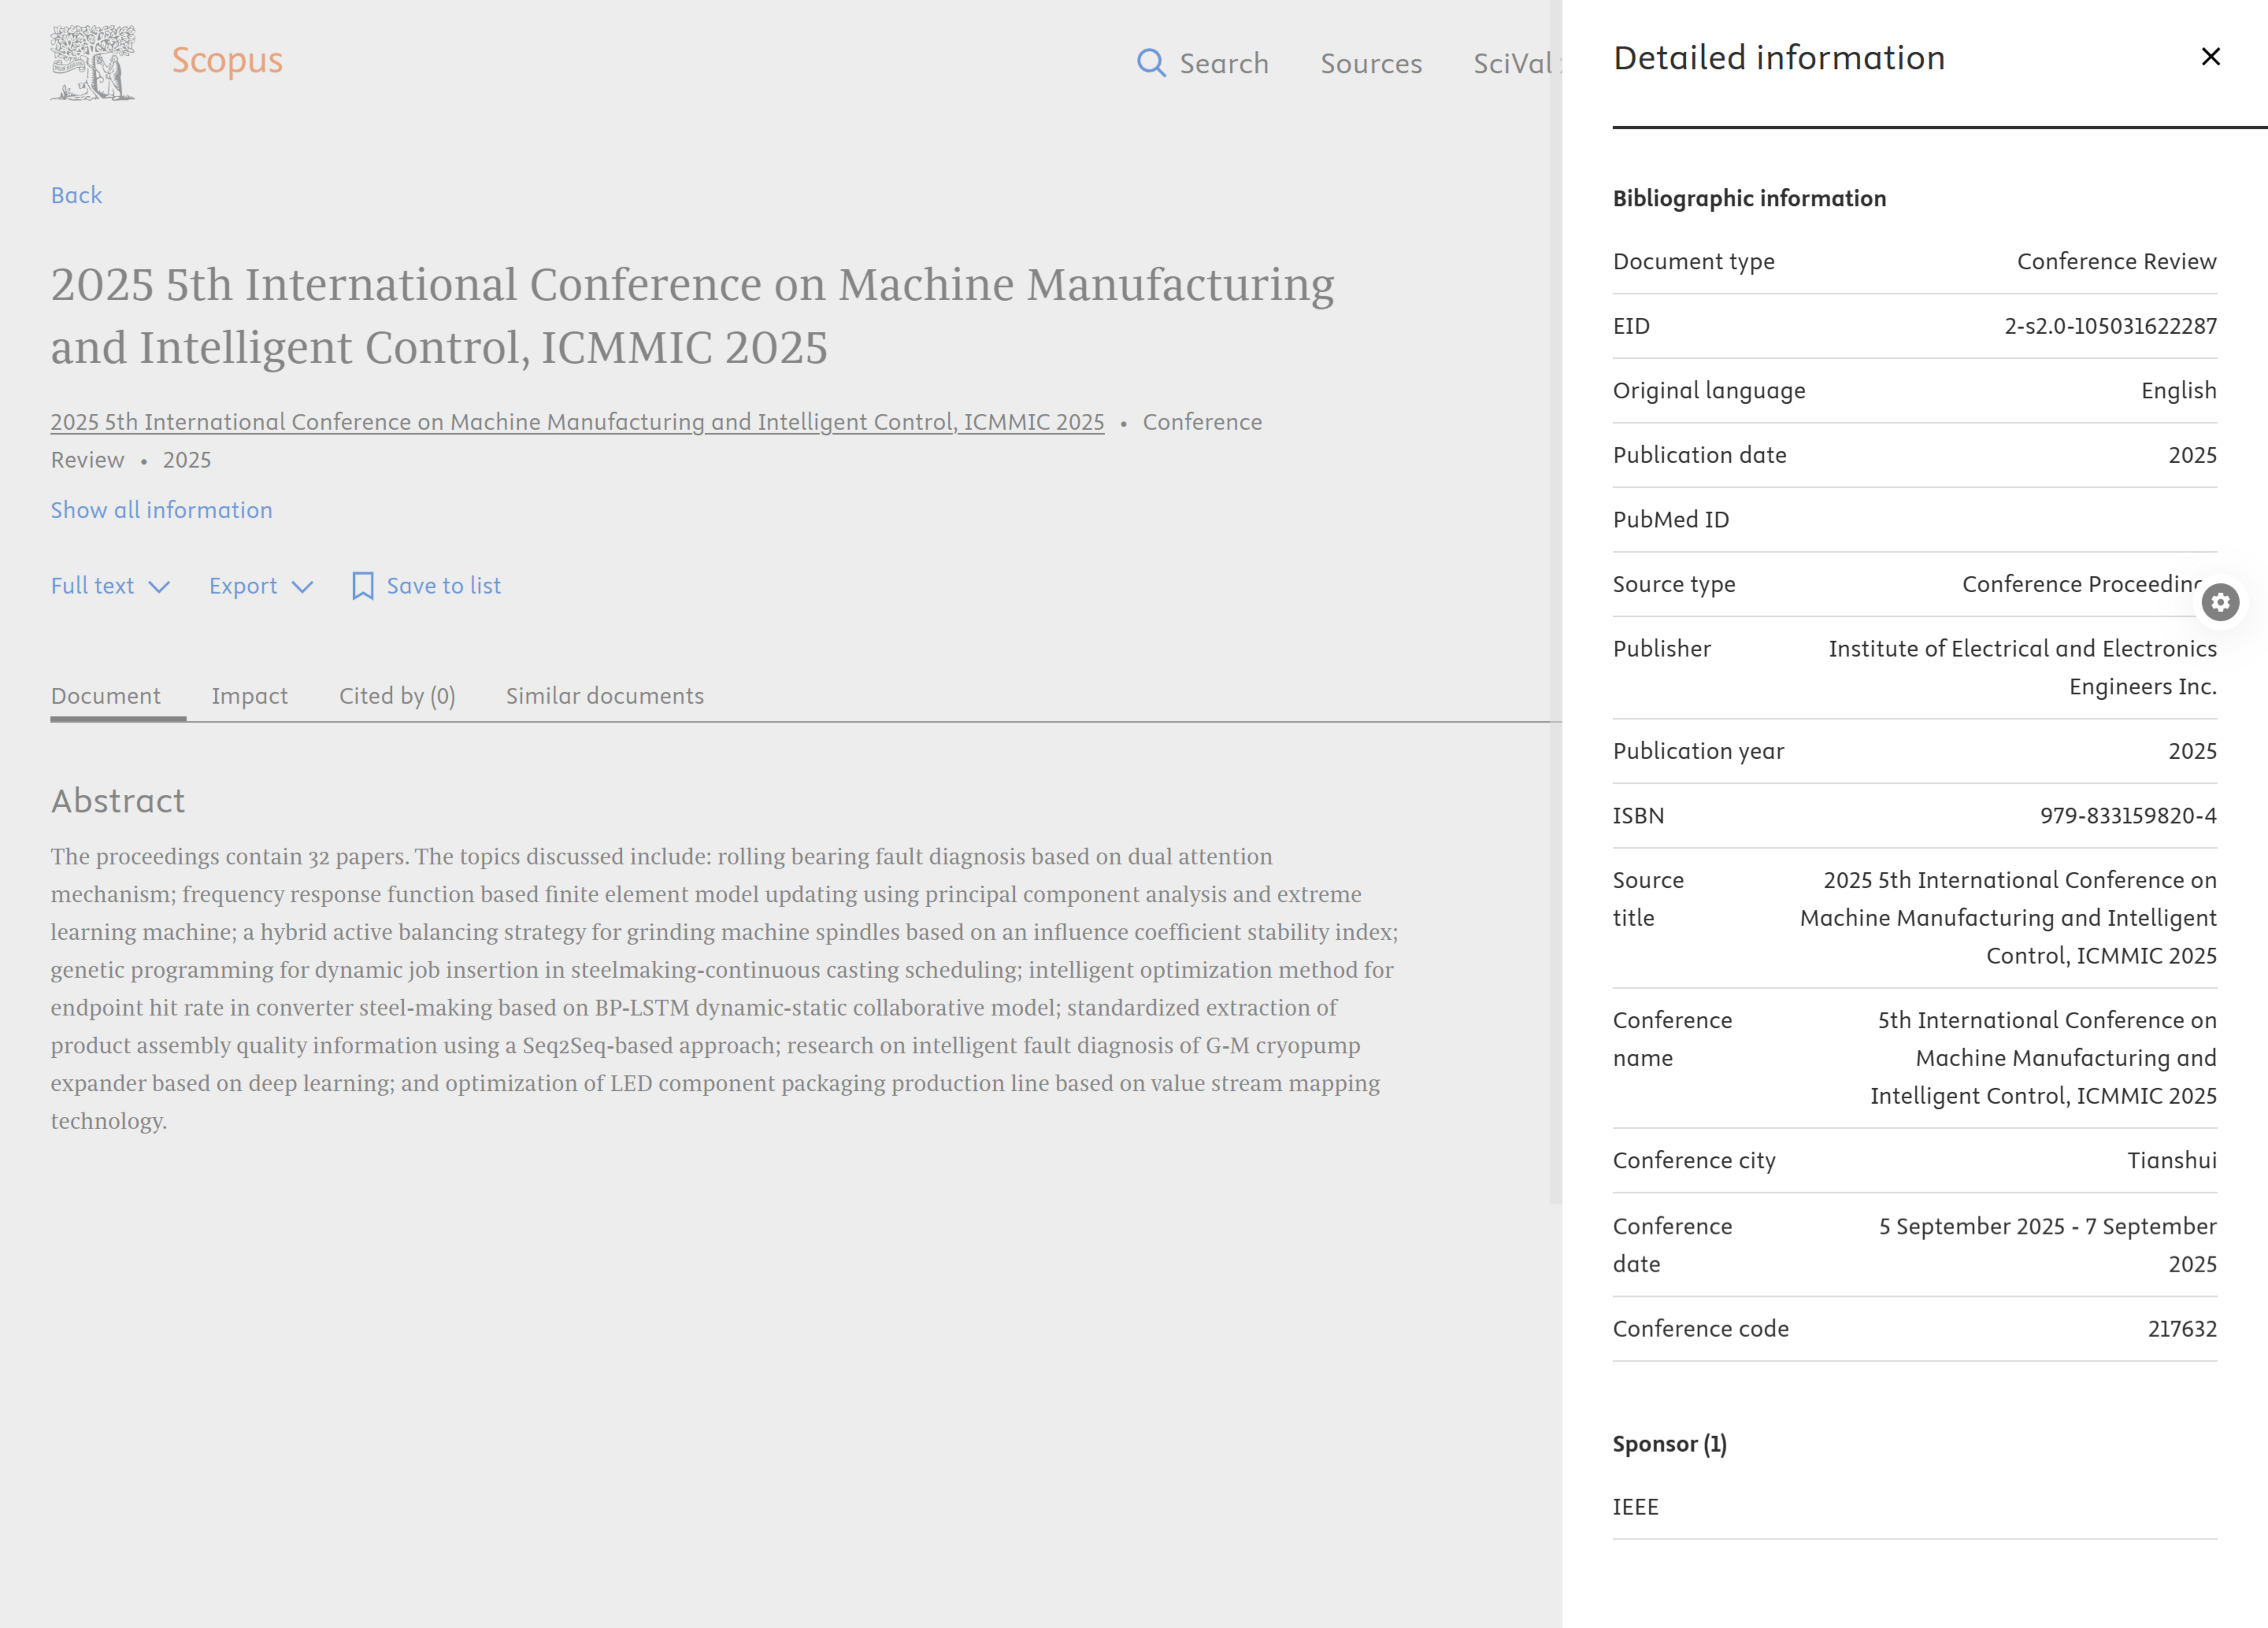Select the Document tab

[106, 696]
